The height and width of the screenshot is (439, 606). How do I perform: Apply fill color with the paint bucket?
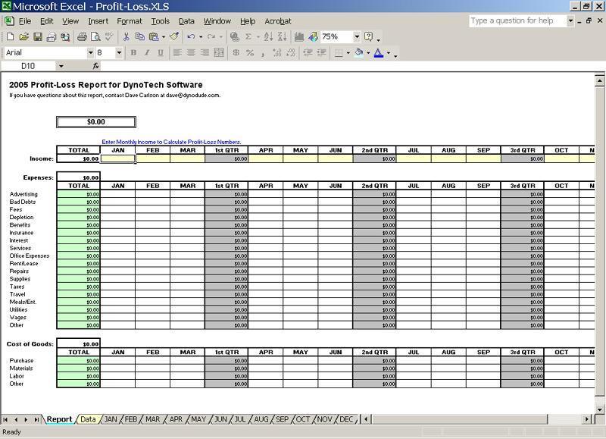click(x=359, y=52)
